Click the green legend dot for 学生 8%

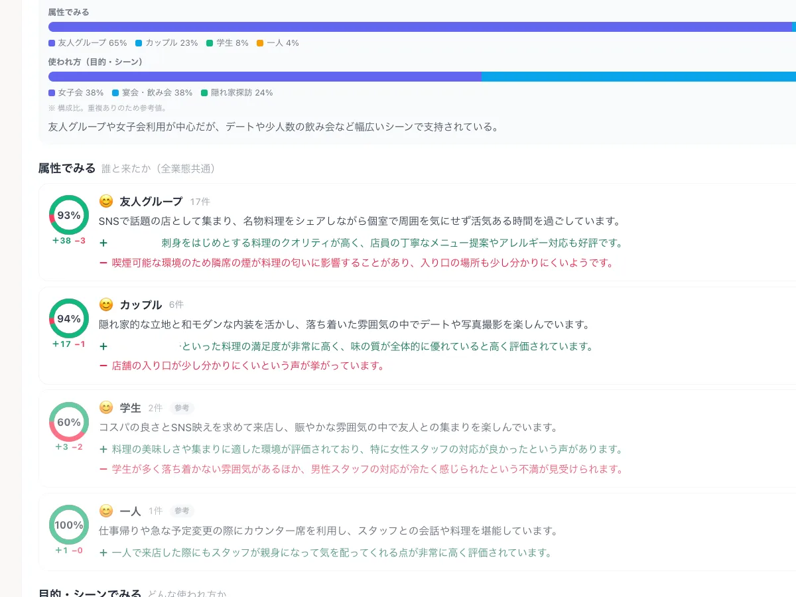(x=210, y=43)
